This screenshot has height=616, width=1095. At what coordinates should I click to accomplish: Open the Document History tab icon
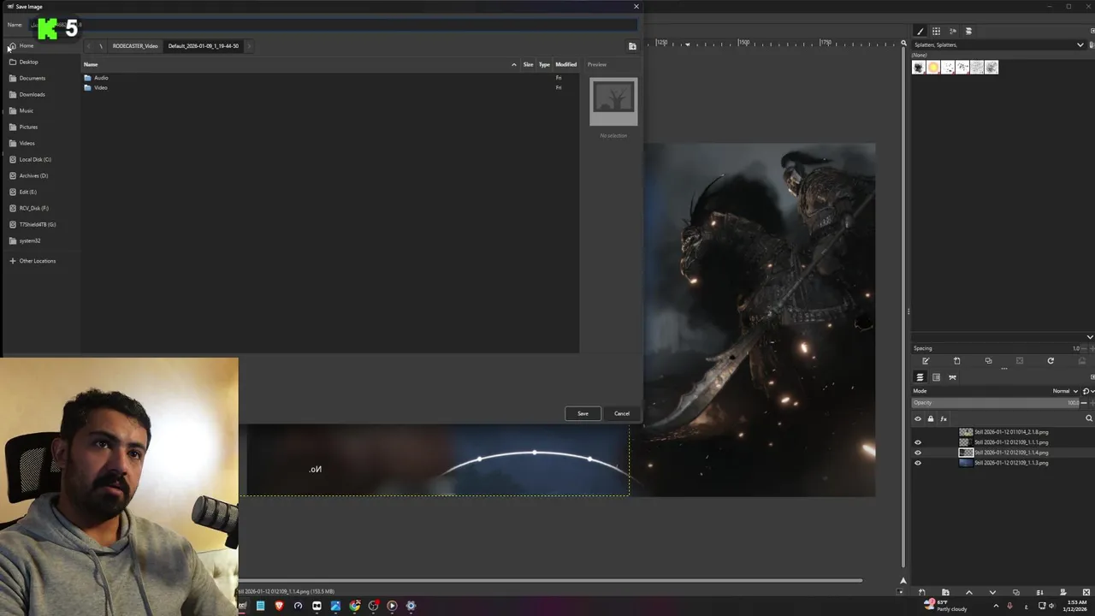click(x=968, y=32)
